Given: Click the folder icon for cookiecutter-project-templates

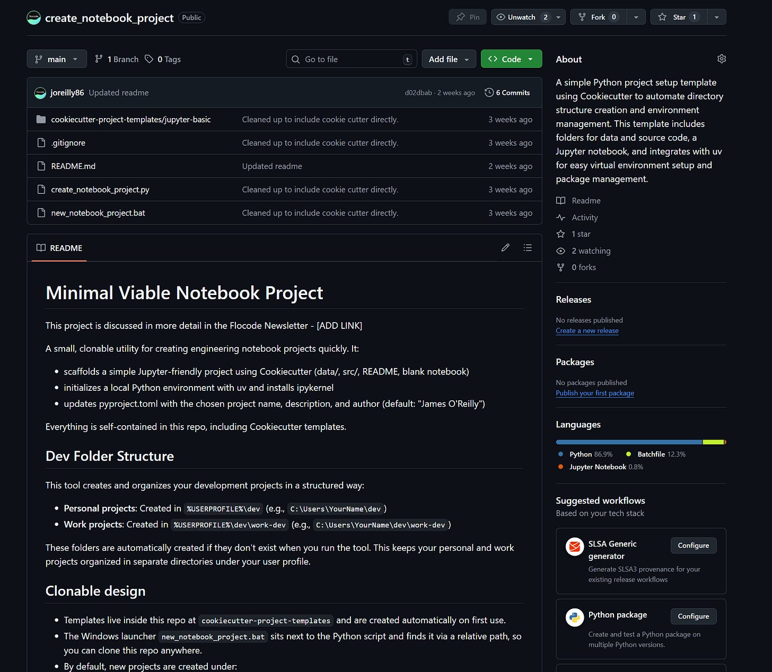Looking at the screenshot, I should (x=41, y=120).
